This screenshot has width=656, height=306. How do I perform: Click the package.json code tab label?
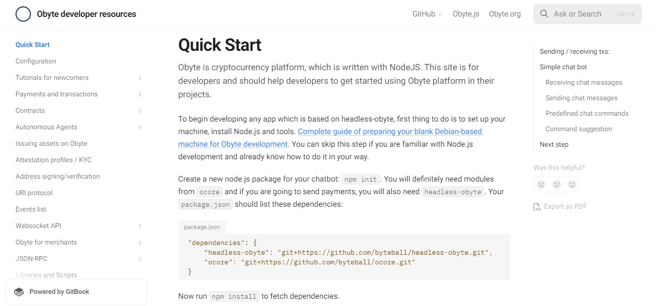click(x=202, y=227)
